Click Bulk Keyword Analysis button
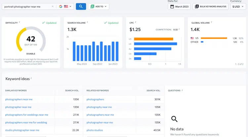This screenshot has height=137, width=248. [x=211, y=7]
